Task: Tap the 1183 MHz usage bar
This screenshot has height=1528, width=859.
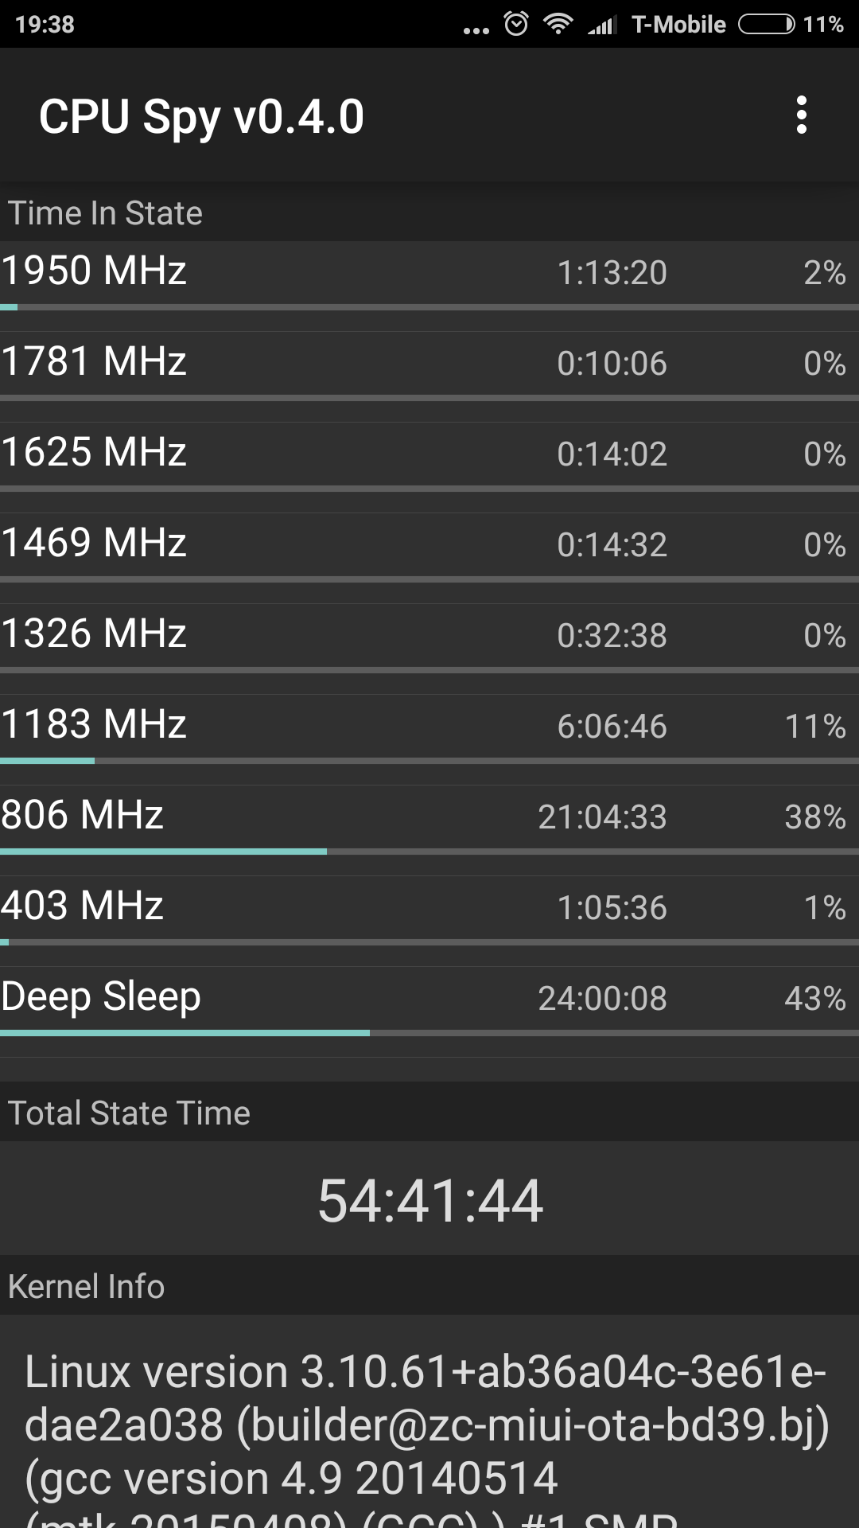Action: point(429,761)
